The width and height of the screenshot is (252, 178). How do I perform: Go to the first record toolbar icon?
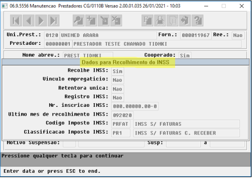tap(16, 21)
